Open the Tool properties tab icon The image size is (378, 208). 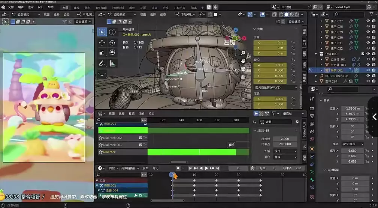click(x=312, y=99)
